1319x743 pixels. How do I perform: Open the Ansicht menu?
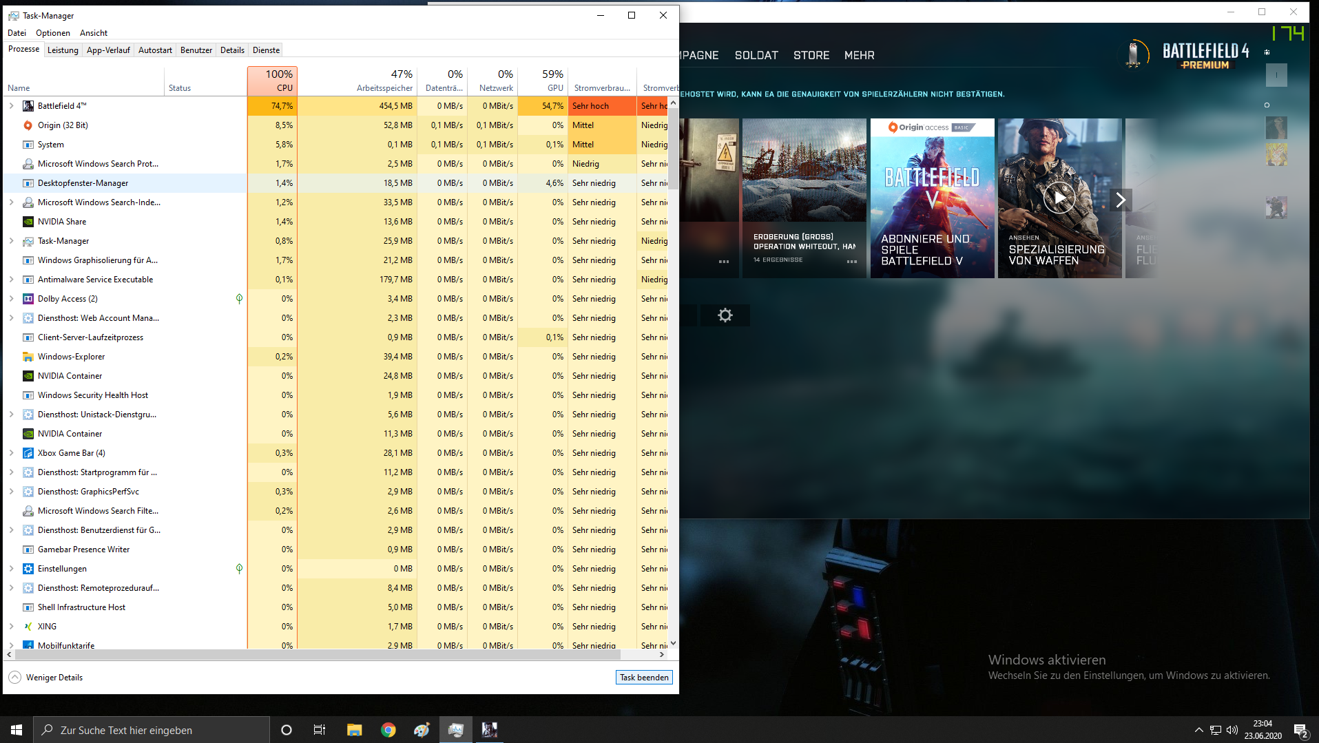(94, 33)
